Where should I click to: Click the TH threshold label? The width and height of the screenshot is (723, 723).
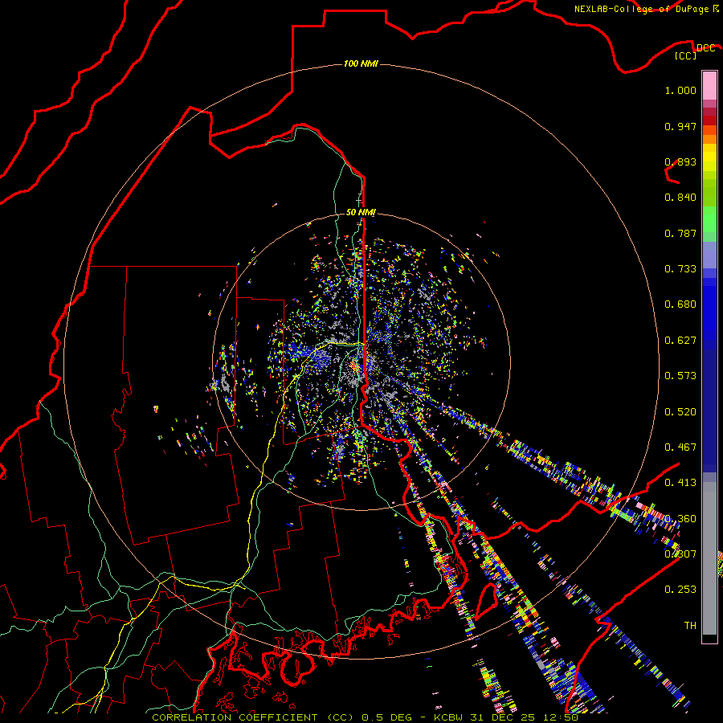click(690, 626)
